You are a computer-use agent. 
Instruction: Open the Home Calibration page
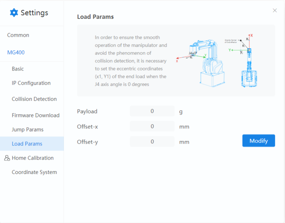pyautogui.click(x=33, y=158)
